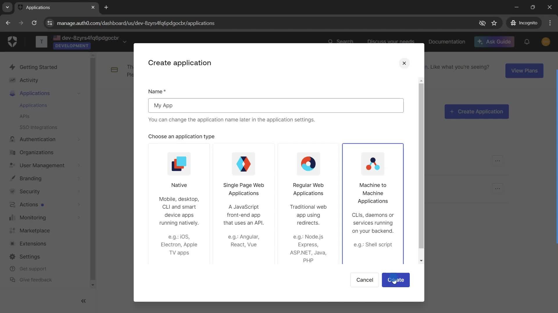Expand the Security section chevron
Screen dimensions: 558x313
click(x=79, y=192)
